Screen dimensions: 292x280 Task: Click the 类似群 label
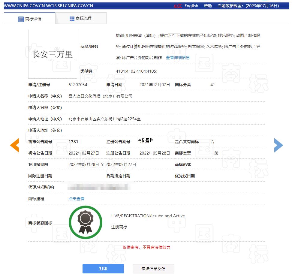[x=86, y=71]
